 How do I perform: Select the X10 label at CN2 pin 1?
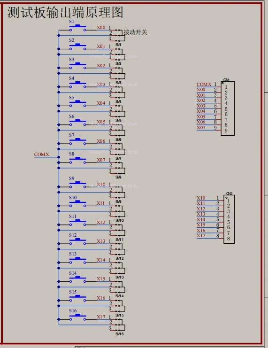(x=201, y=198)
